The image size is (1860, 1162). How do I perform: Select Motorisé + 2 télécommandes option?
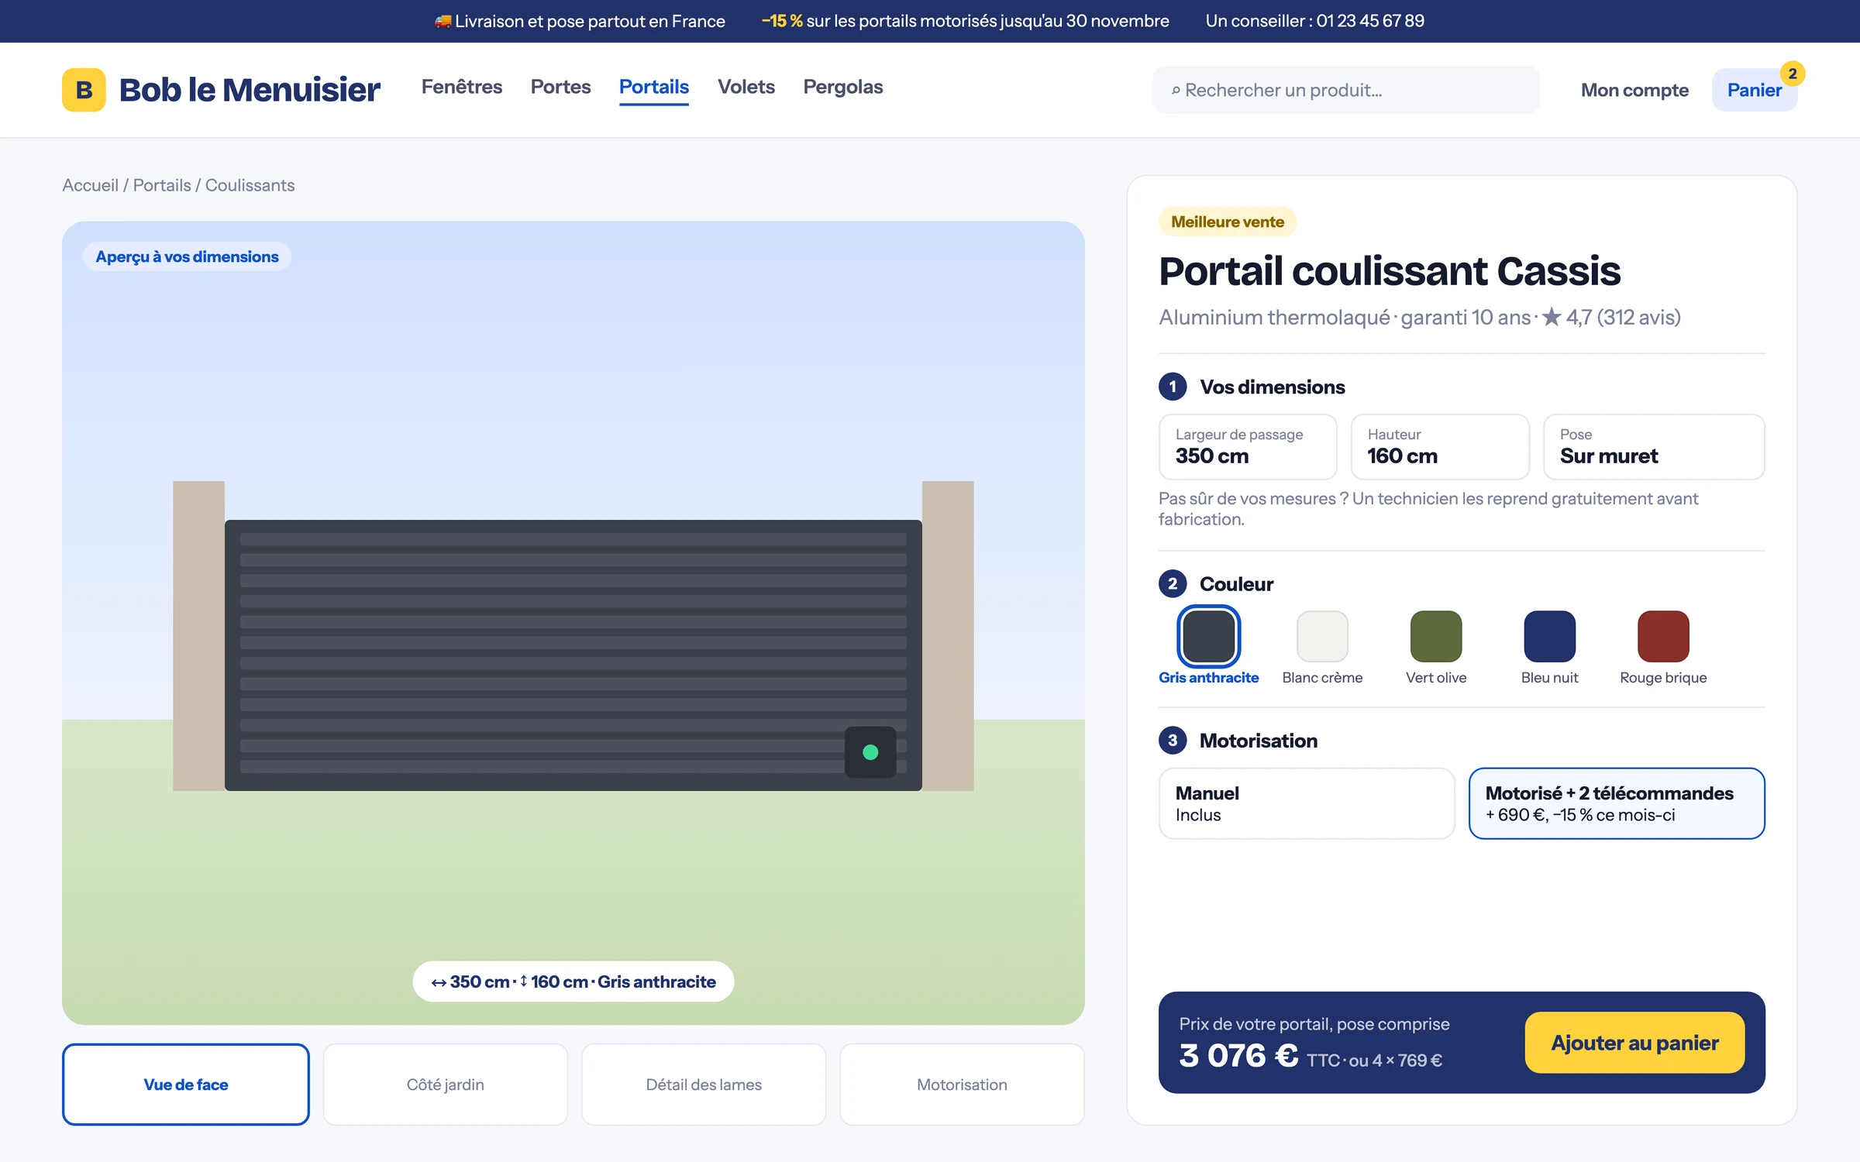click(1617, 803)
